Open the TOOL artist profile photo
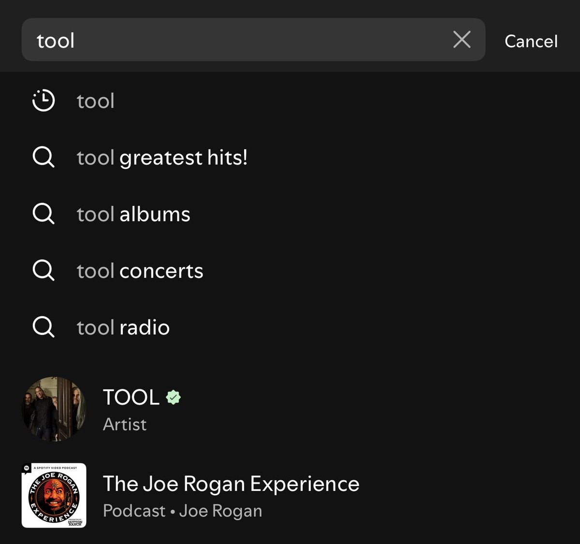The height and width of the screenshot is (544, 580). pos(54,409)
